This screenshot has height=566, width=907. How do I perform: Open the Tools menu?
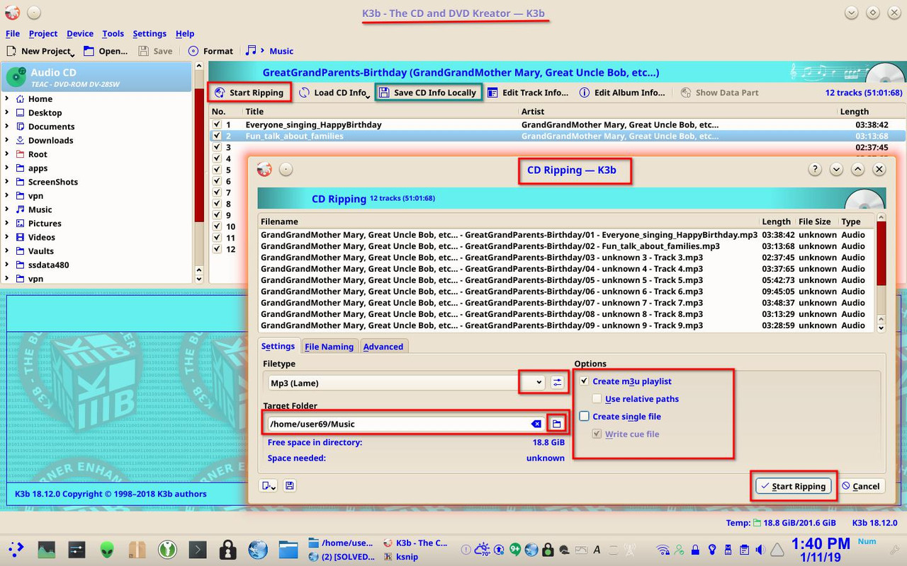pos(113,33)
